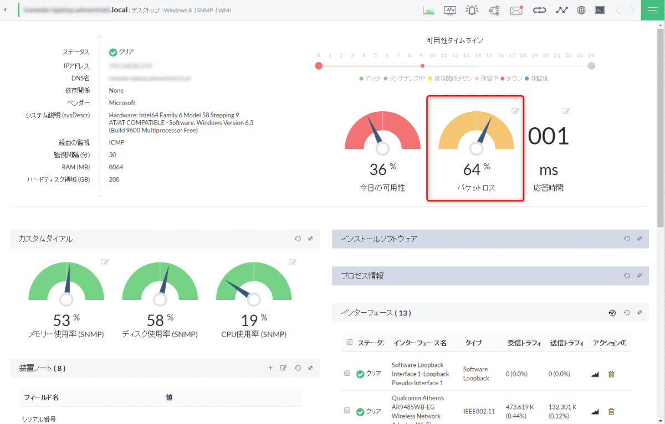The image size is (665, 424).
Task: Click the traceroute line-node icon
Action: coord(562,10)
